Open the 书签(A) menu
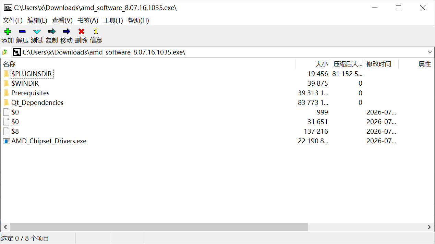435x244 pixels. [x=88, y=20]
